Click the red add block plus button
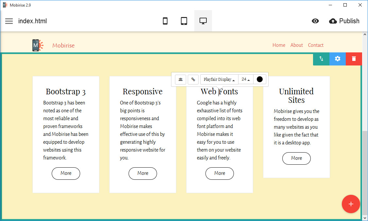Viewport: 368px width, 221px height. [351, 204]
